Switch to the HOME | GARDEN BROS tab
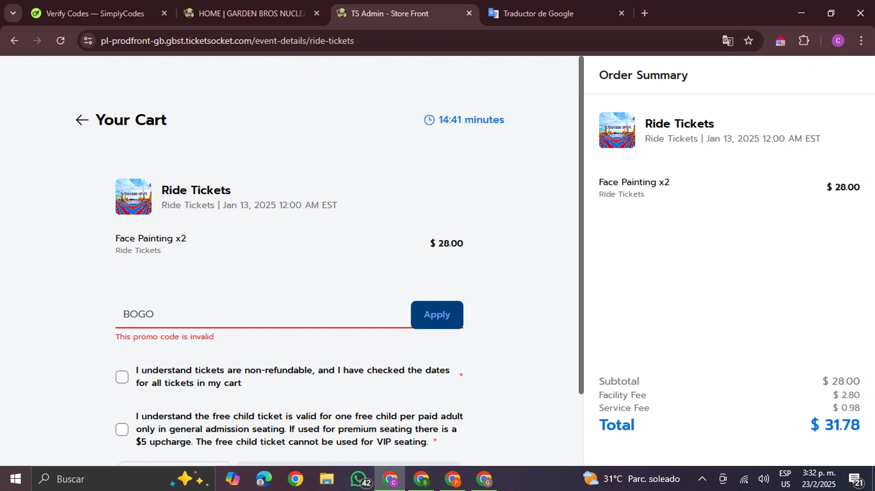The width and height of the screenshot is (875, 491). [251, 13]
